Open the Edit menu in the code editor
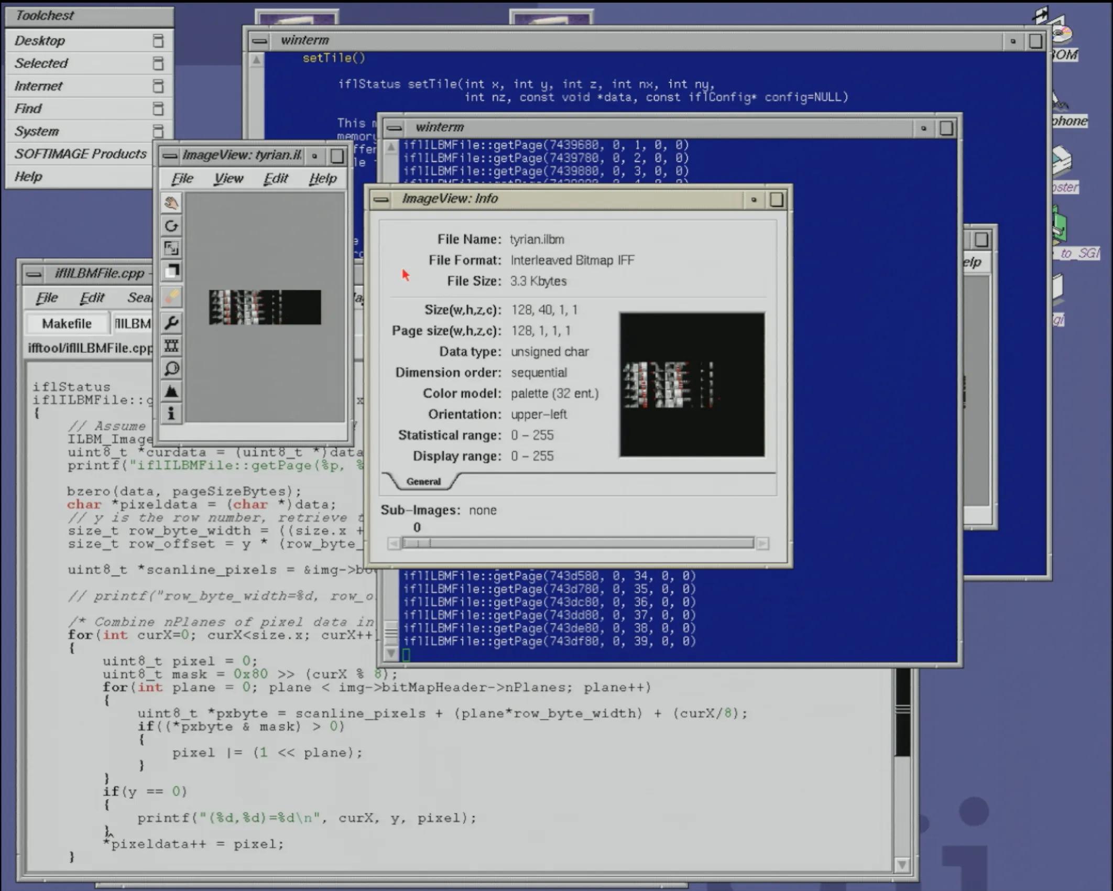 click(92, 298)
